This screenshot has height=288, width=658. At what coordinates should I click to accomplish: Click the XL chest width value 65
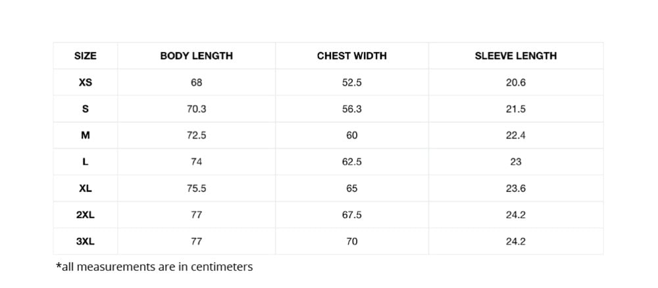click(351, 188)
